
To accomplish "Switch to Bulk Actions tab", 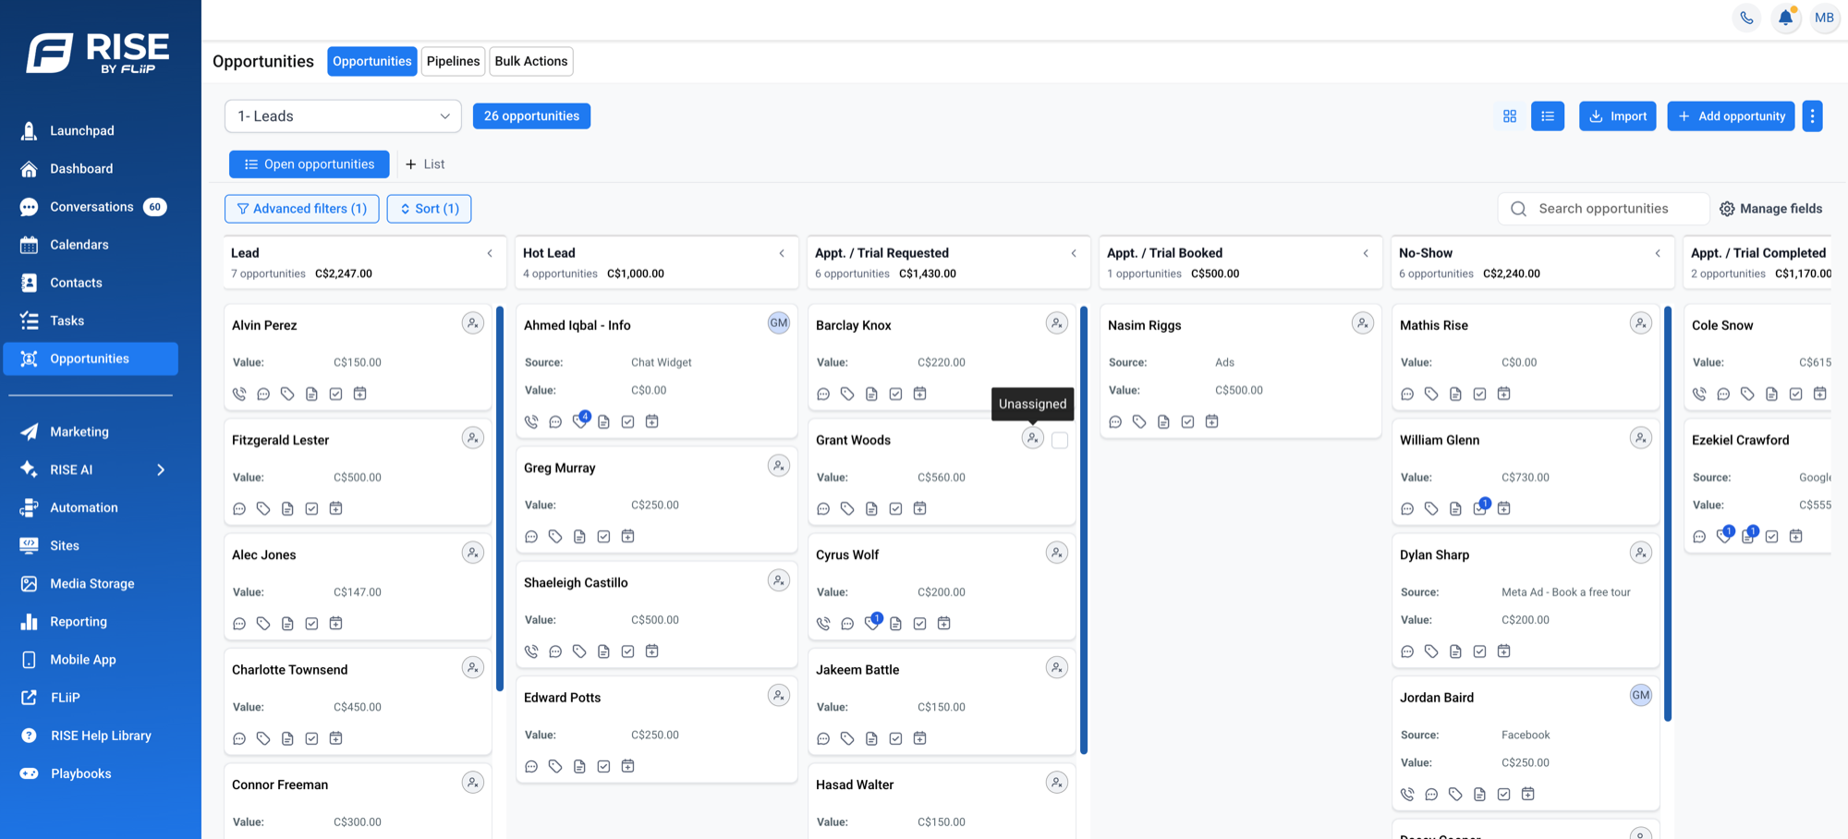I will coord(531,61).
